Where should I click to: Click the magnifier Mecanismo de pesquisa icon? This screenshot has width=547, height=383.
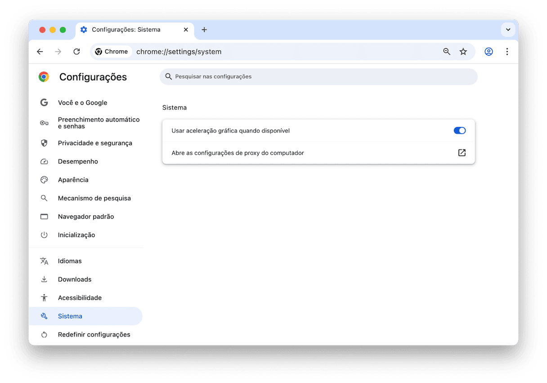coord(44,198)
